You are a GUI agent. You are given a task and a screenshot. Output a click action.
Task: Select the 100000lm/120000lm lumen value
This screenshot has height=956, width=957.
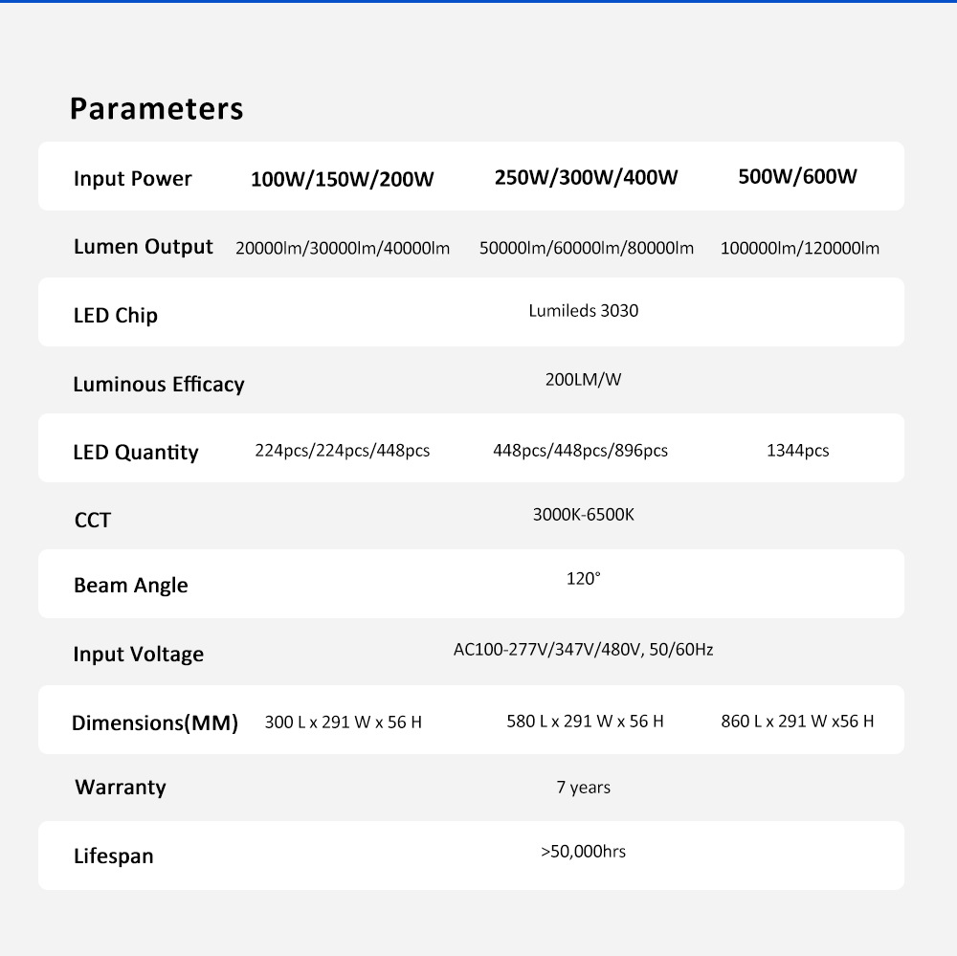(799, 249)
